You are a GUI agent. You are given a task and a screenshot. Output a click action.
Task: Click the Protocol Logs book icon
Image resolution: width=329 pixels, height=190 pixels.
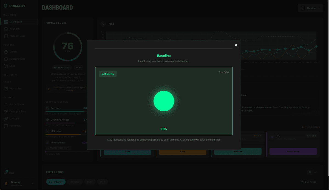(6, 36)
